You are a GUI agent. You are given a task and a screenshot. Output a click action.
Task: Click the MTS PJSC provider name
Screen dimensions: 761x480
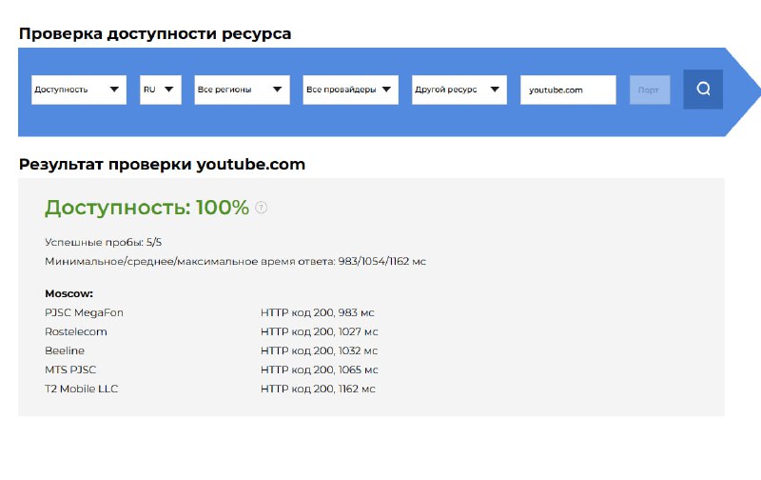coord(70,370)
